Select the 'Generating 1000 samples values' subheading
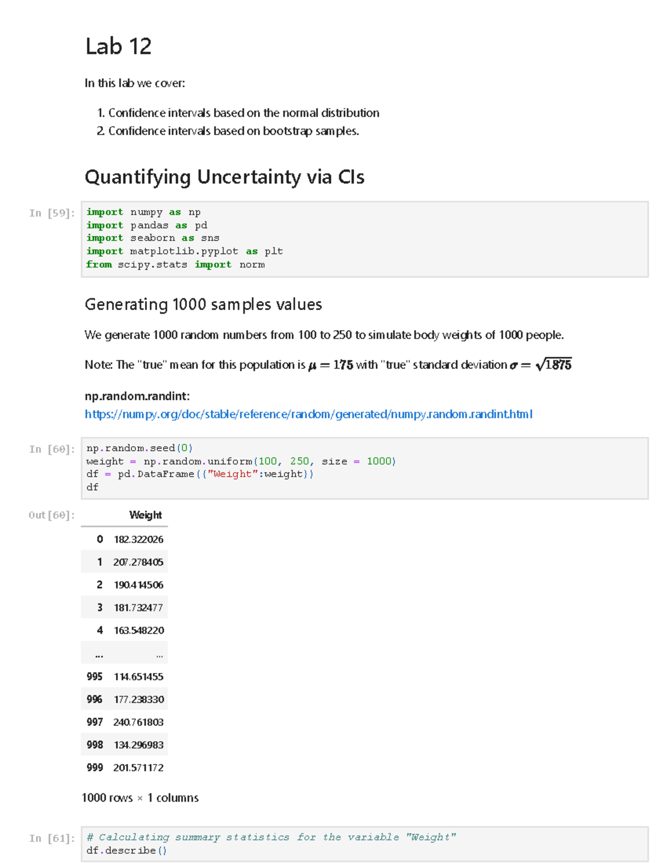667x863 pixels. (x=203, y=305)
